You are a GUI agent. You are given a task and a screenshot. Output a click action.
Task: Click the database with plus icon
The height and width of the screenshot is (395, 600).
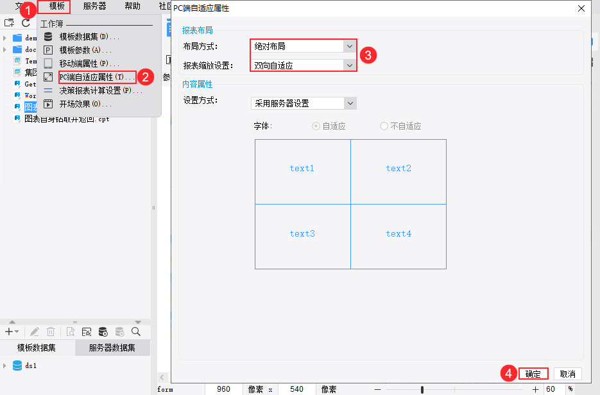click(x=103, y=332)
